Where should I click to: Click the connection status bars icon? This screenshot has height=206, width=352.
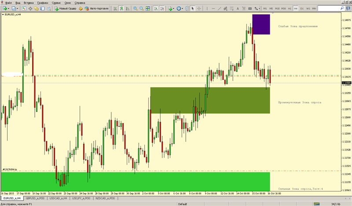coord(317,204)
